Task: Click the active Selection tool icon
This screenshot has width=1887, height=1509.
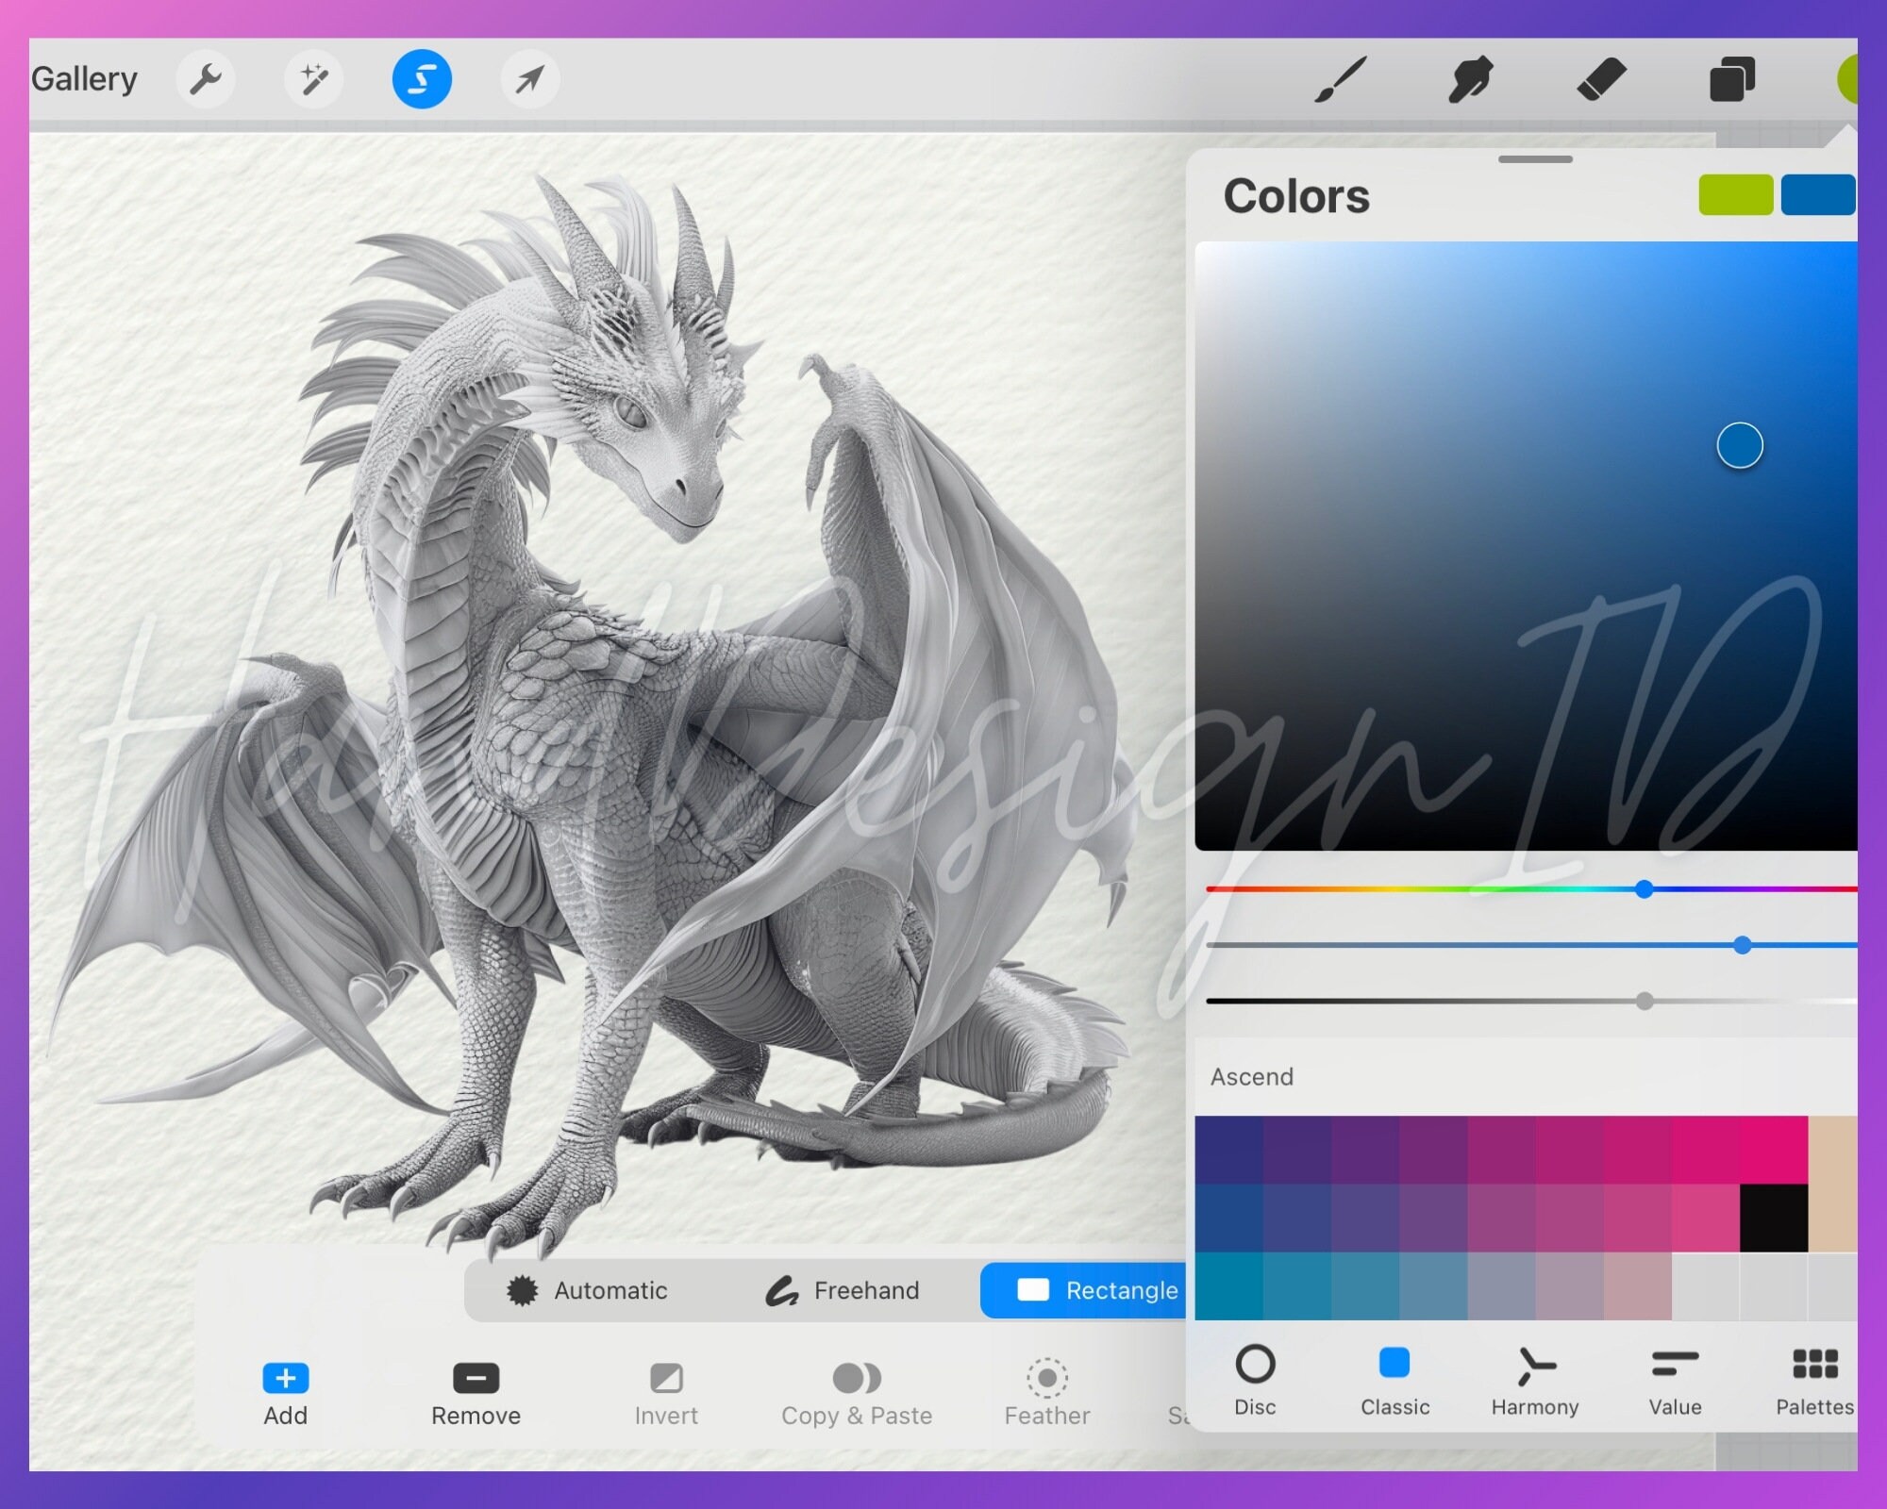Action: click(x=422, y=79)
